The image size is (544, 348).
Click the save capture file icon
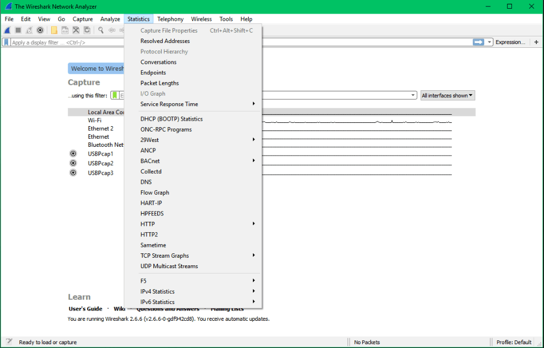65,30
